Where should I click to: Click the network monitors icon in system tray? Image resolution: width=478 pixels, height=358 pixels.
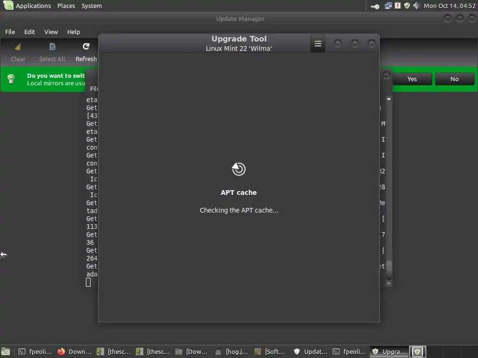click(388, 6)
